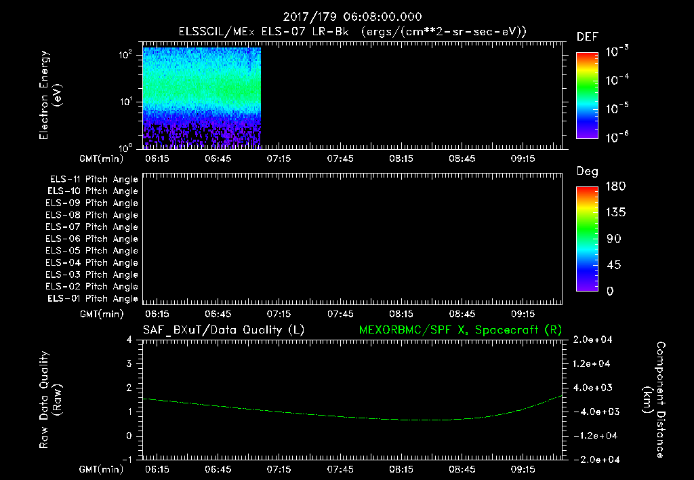Click the green spacecraft X trace line
694x480 pixels.
tap(352, 417)
